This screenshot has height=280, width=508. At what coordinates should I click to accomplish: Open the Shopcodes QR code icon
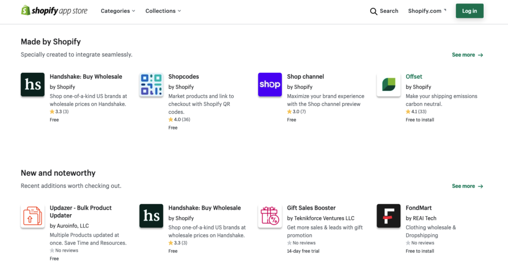click(x=151, y=85)
